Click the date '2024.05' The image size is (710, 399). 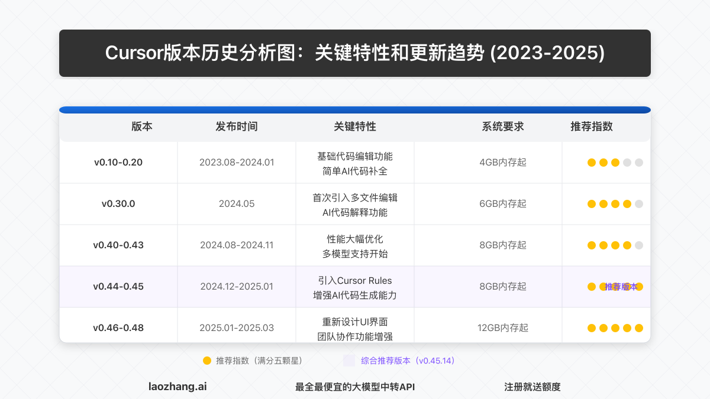point(237,204)
